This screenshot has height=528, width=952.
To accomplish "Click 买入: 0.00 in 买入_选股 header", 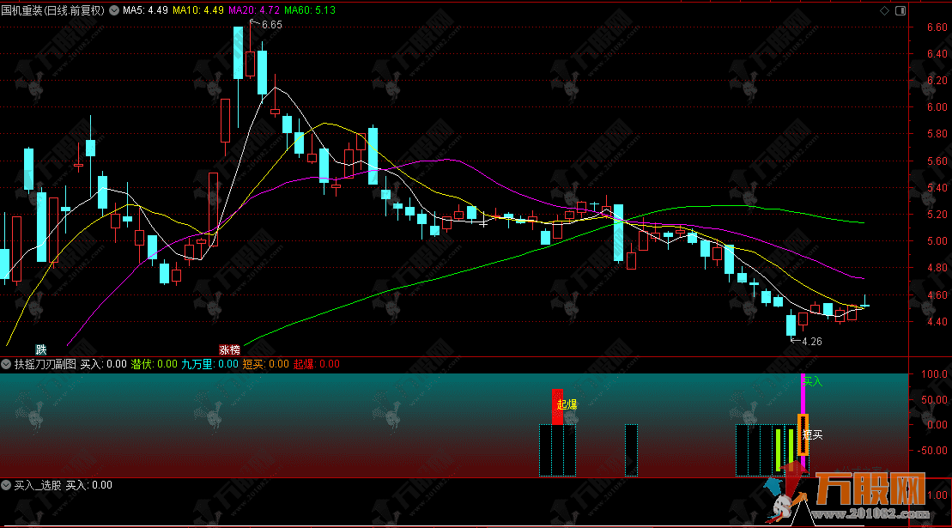I will pyautogui.click(x=88, y=485).
